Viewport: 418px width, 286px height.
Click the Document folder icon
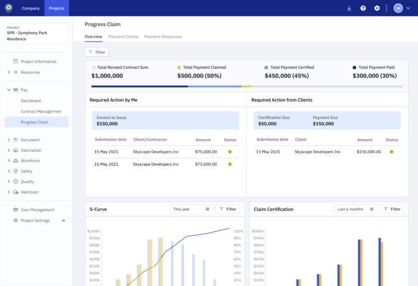[x=16, y=140]
